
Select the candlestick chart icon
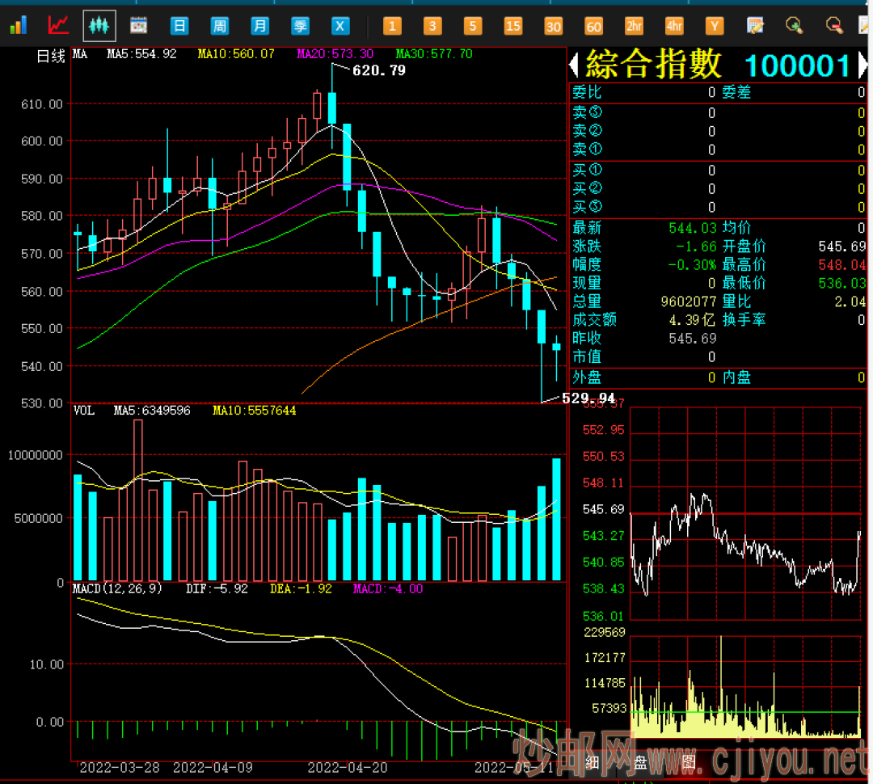(x=99, y=26)
